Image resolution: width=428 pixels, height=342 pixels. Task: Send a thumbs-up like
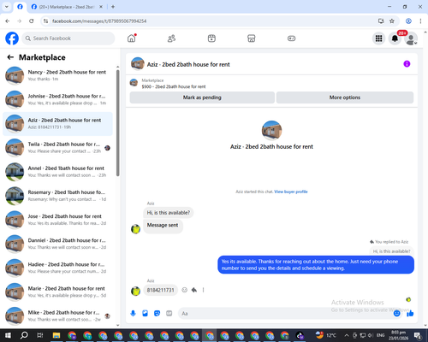[x=410, y=314]
